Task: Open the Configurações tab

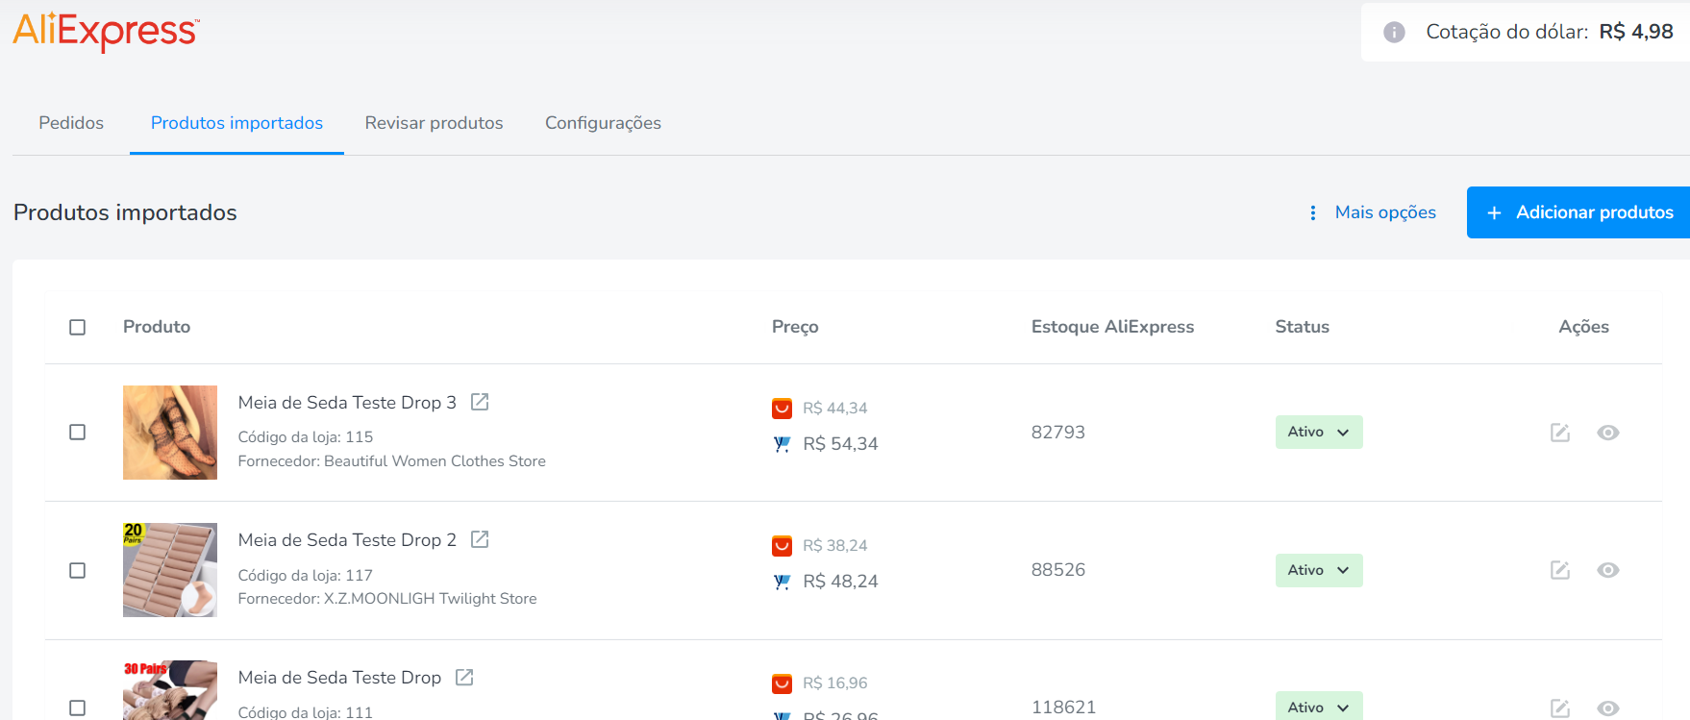Action: [x=603, y=123]
